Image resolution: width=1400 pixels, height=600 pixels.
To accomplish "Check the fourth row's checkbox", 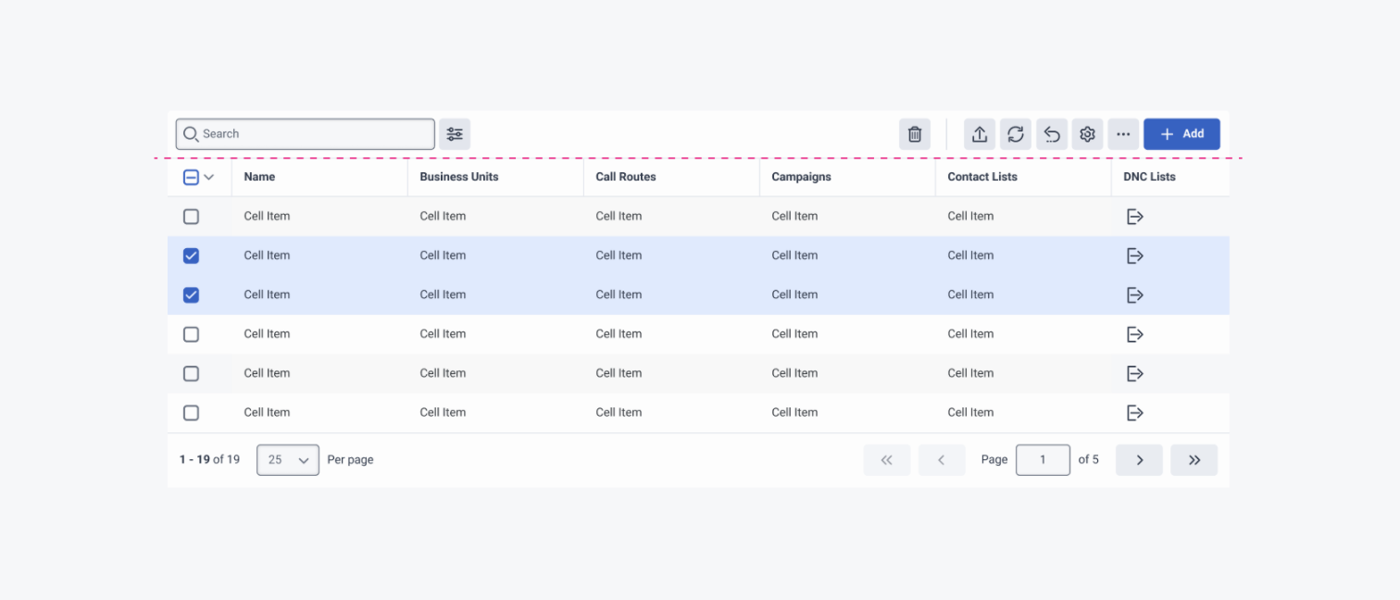I will (x=191, y=334).
